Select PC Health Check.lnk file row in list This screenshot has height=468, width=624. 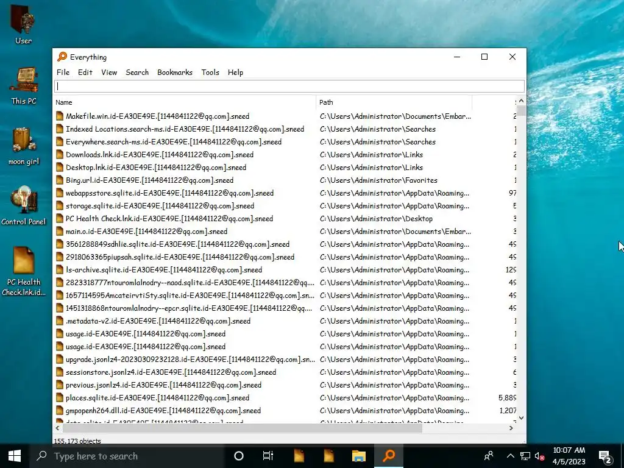pos(285,219)
